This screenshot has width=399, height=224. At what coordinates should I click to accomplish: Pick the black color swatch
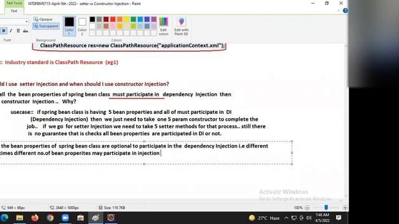(92, 19)
